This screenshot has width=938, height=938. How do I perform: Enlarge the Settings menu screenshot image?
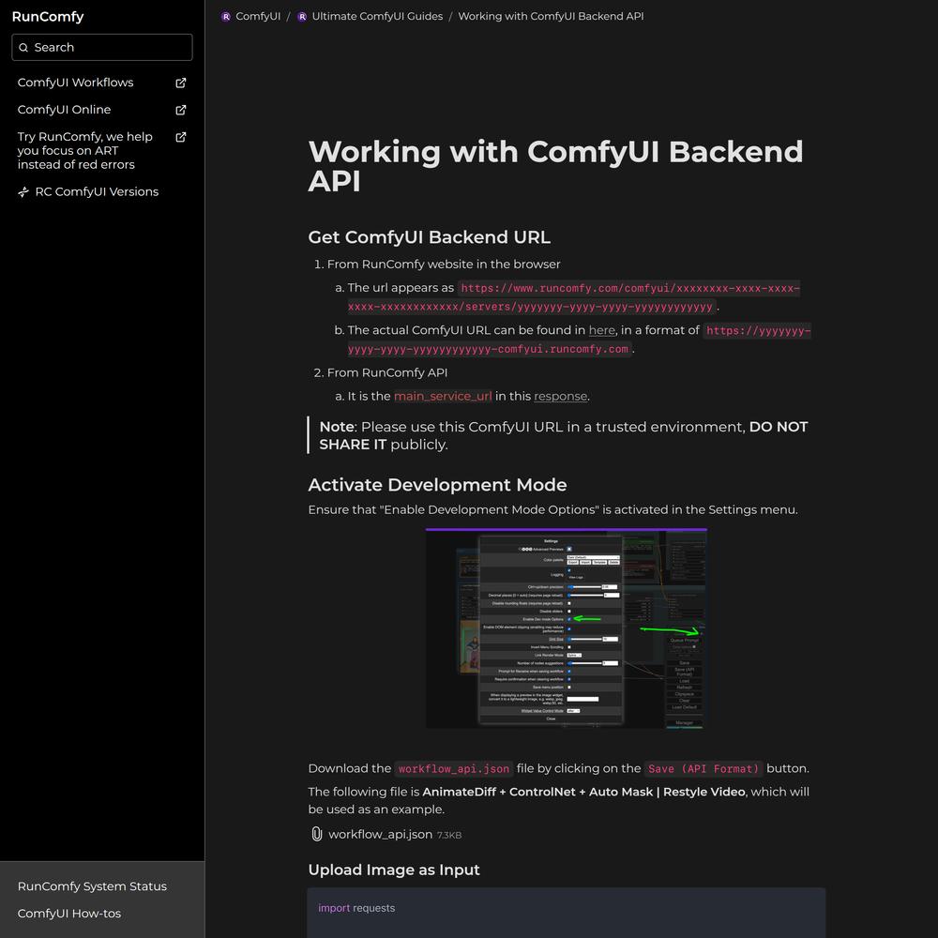pyautogui.click(x=567, y=628)
